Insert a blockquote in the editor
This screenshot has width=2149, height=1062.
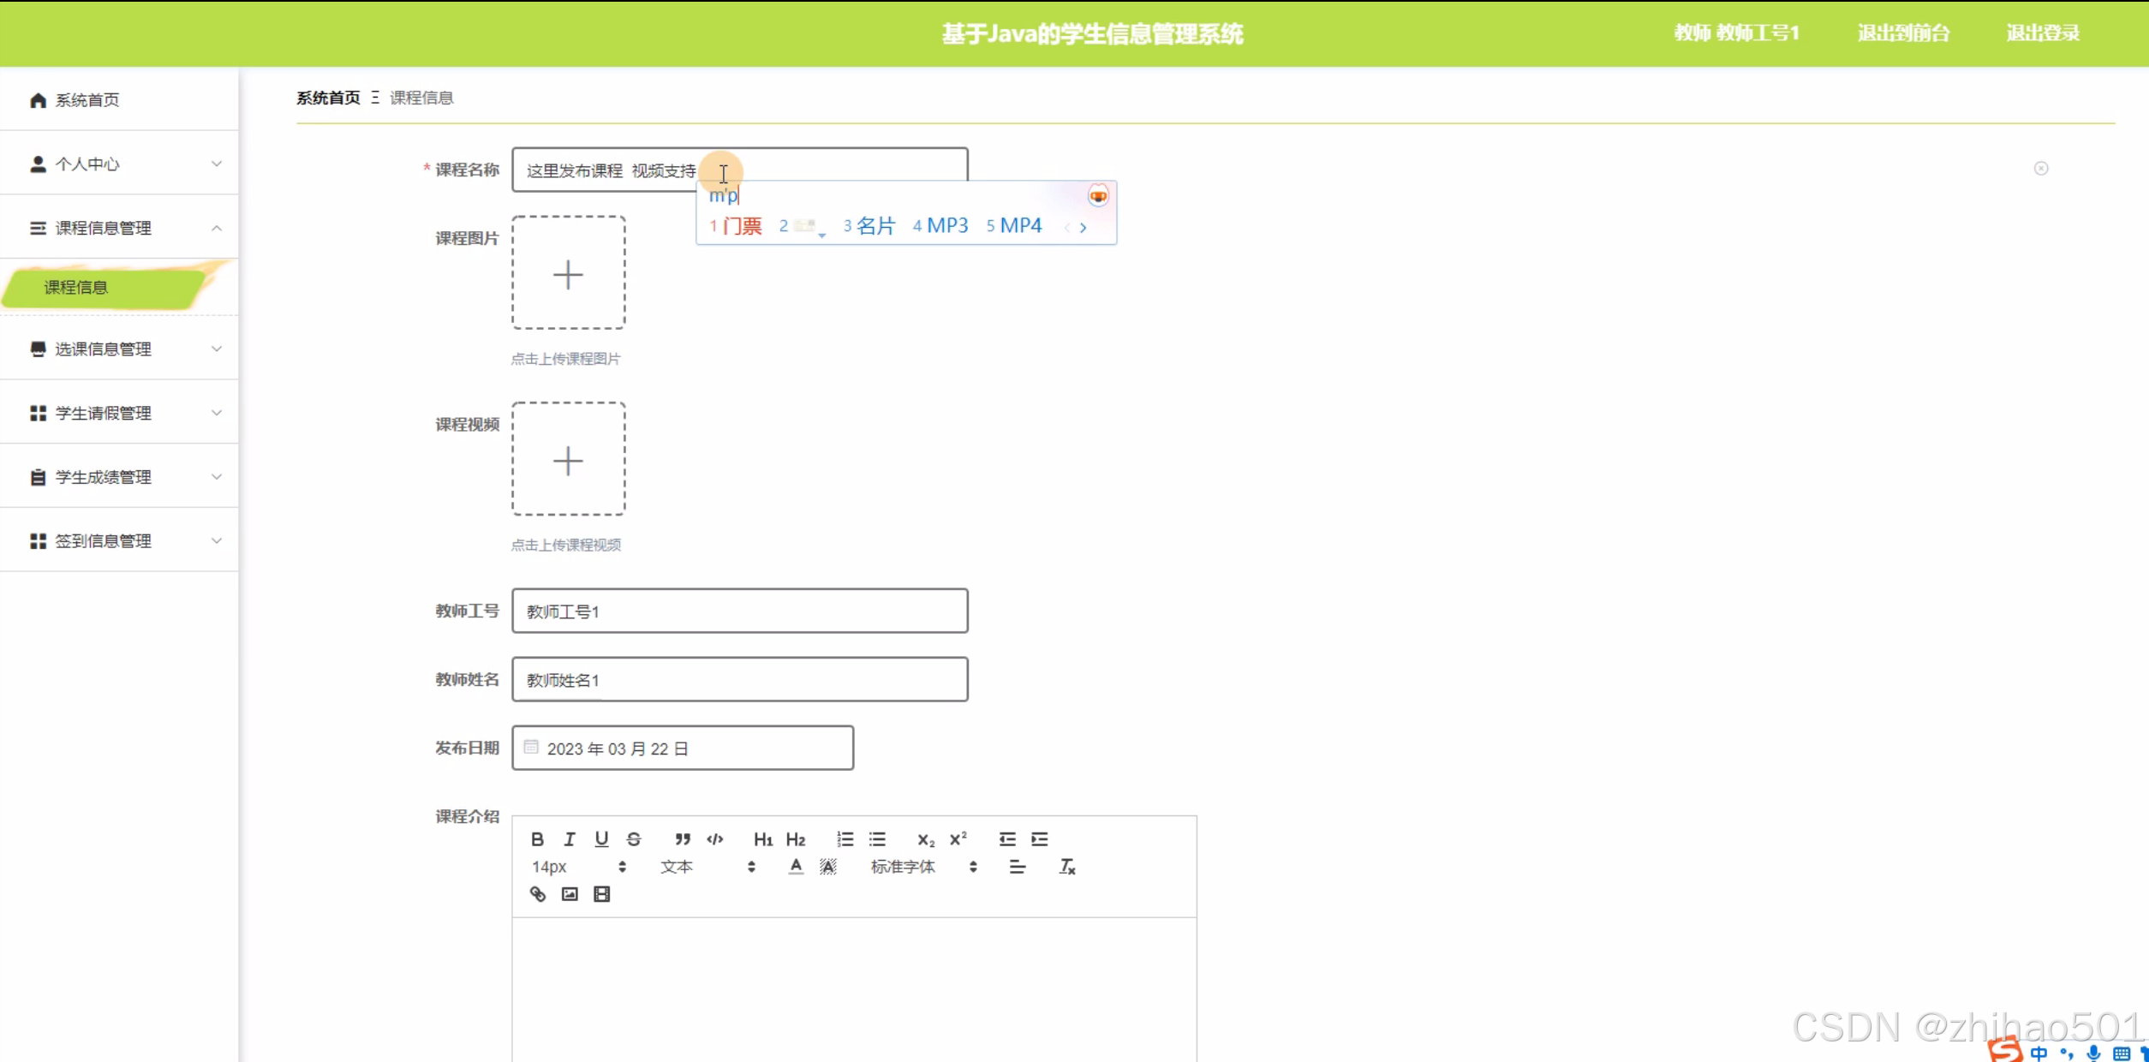tap(682, 838)
